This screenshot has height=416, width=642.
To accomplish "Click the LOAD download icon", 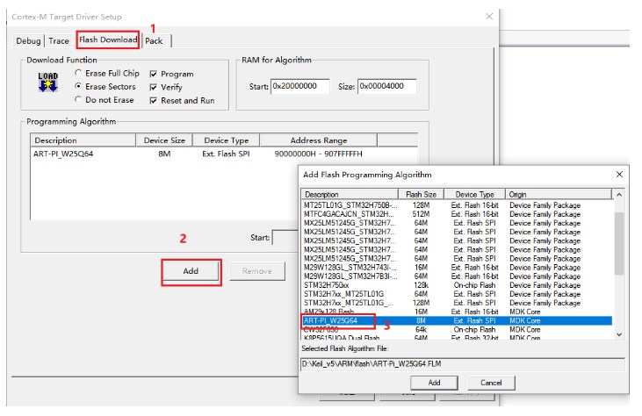I will [48, 82].
